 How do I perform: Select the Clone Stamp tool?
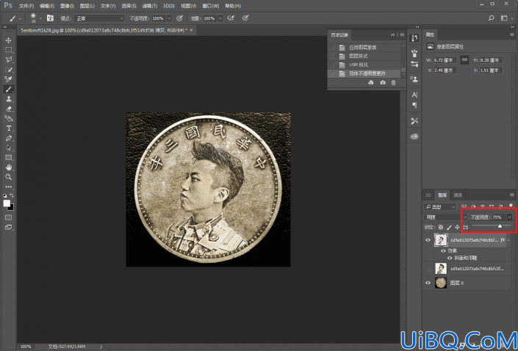click(9, 98)
